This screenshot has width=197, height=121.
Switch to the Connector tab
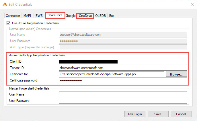[13, 16]
